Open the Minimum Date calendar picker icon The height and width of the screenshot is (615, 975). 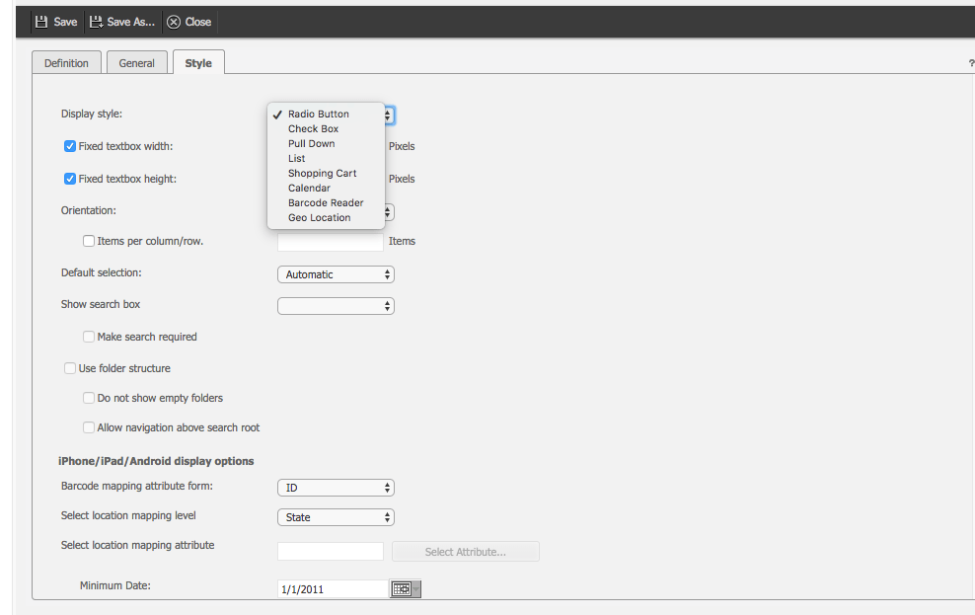click(x=402, y=589)
